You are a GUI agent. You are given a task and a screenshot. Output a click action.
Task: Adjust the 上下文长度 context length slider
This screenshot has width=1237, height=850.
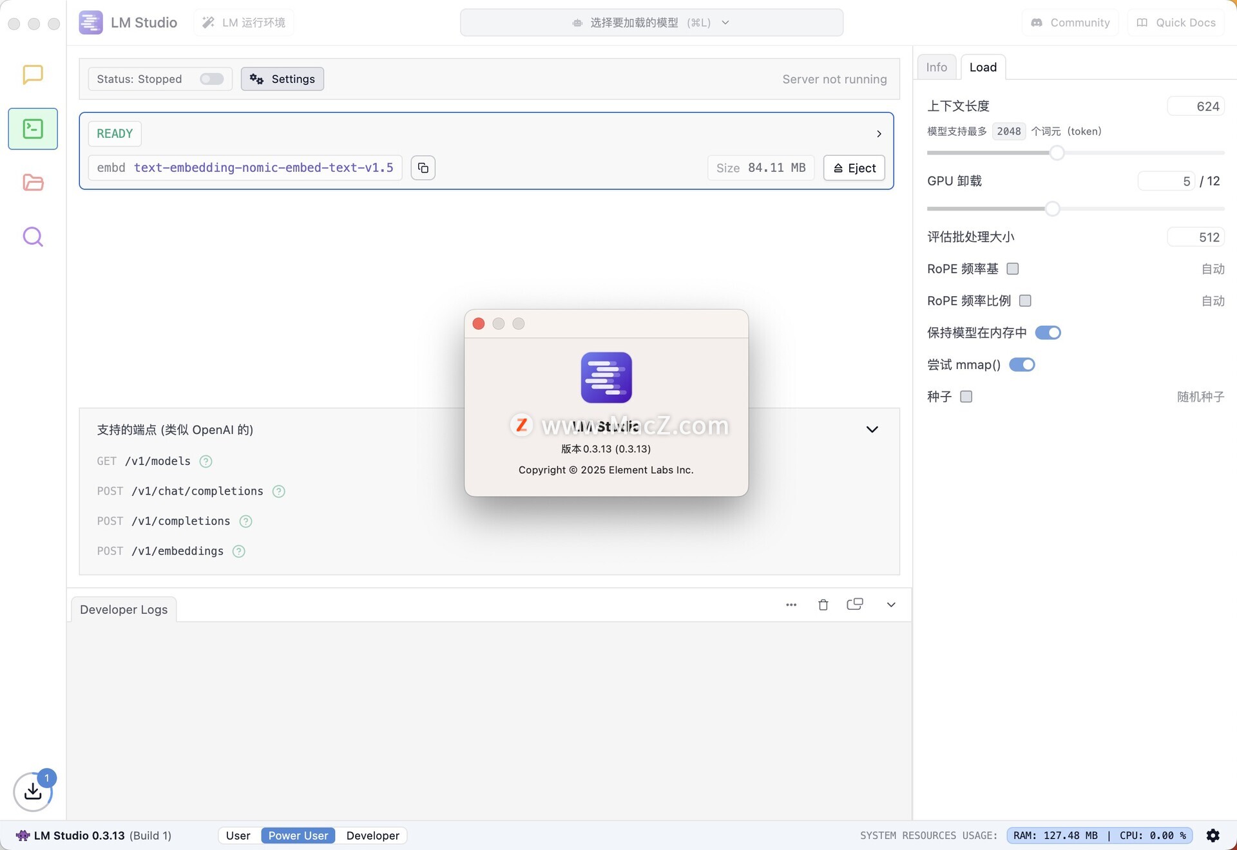[1057, 153]
